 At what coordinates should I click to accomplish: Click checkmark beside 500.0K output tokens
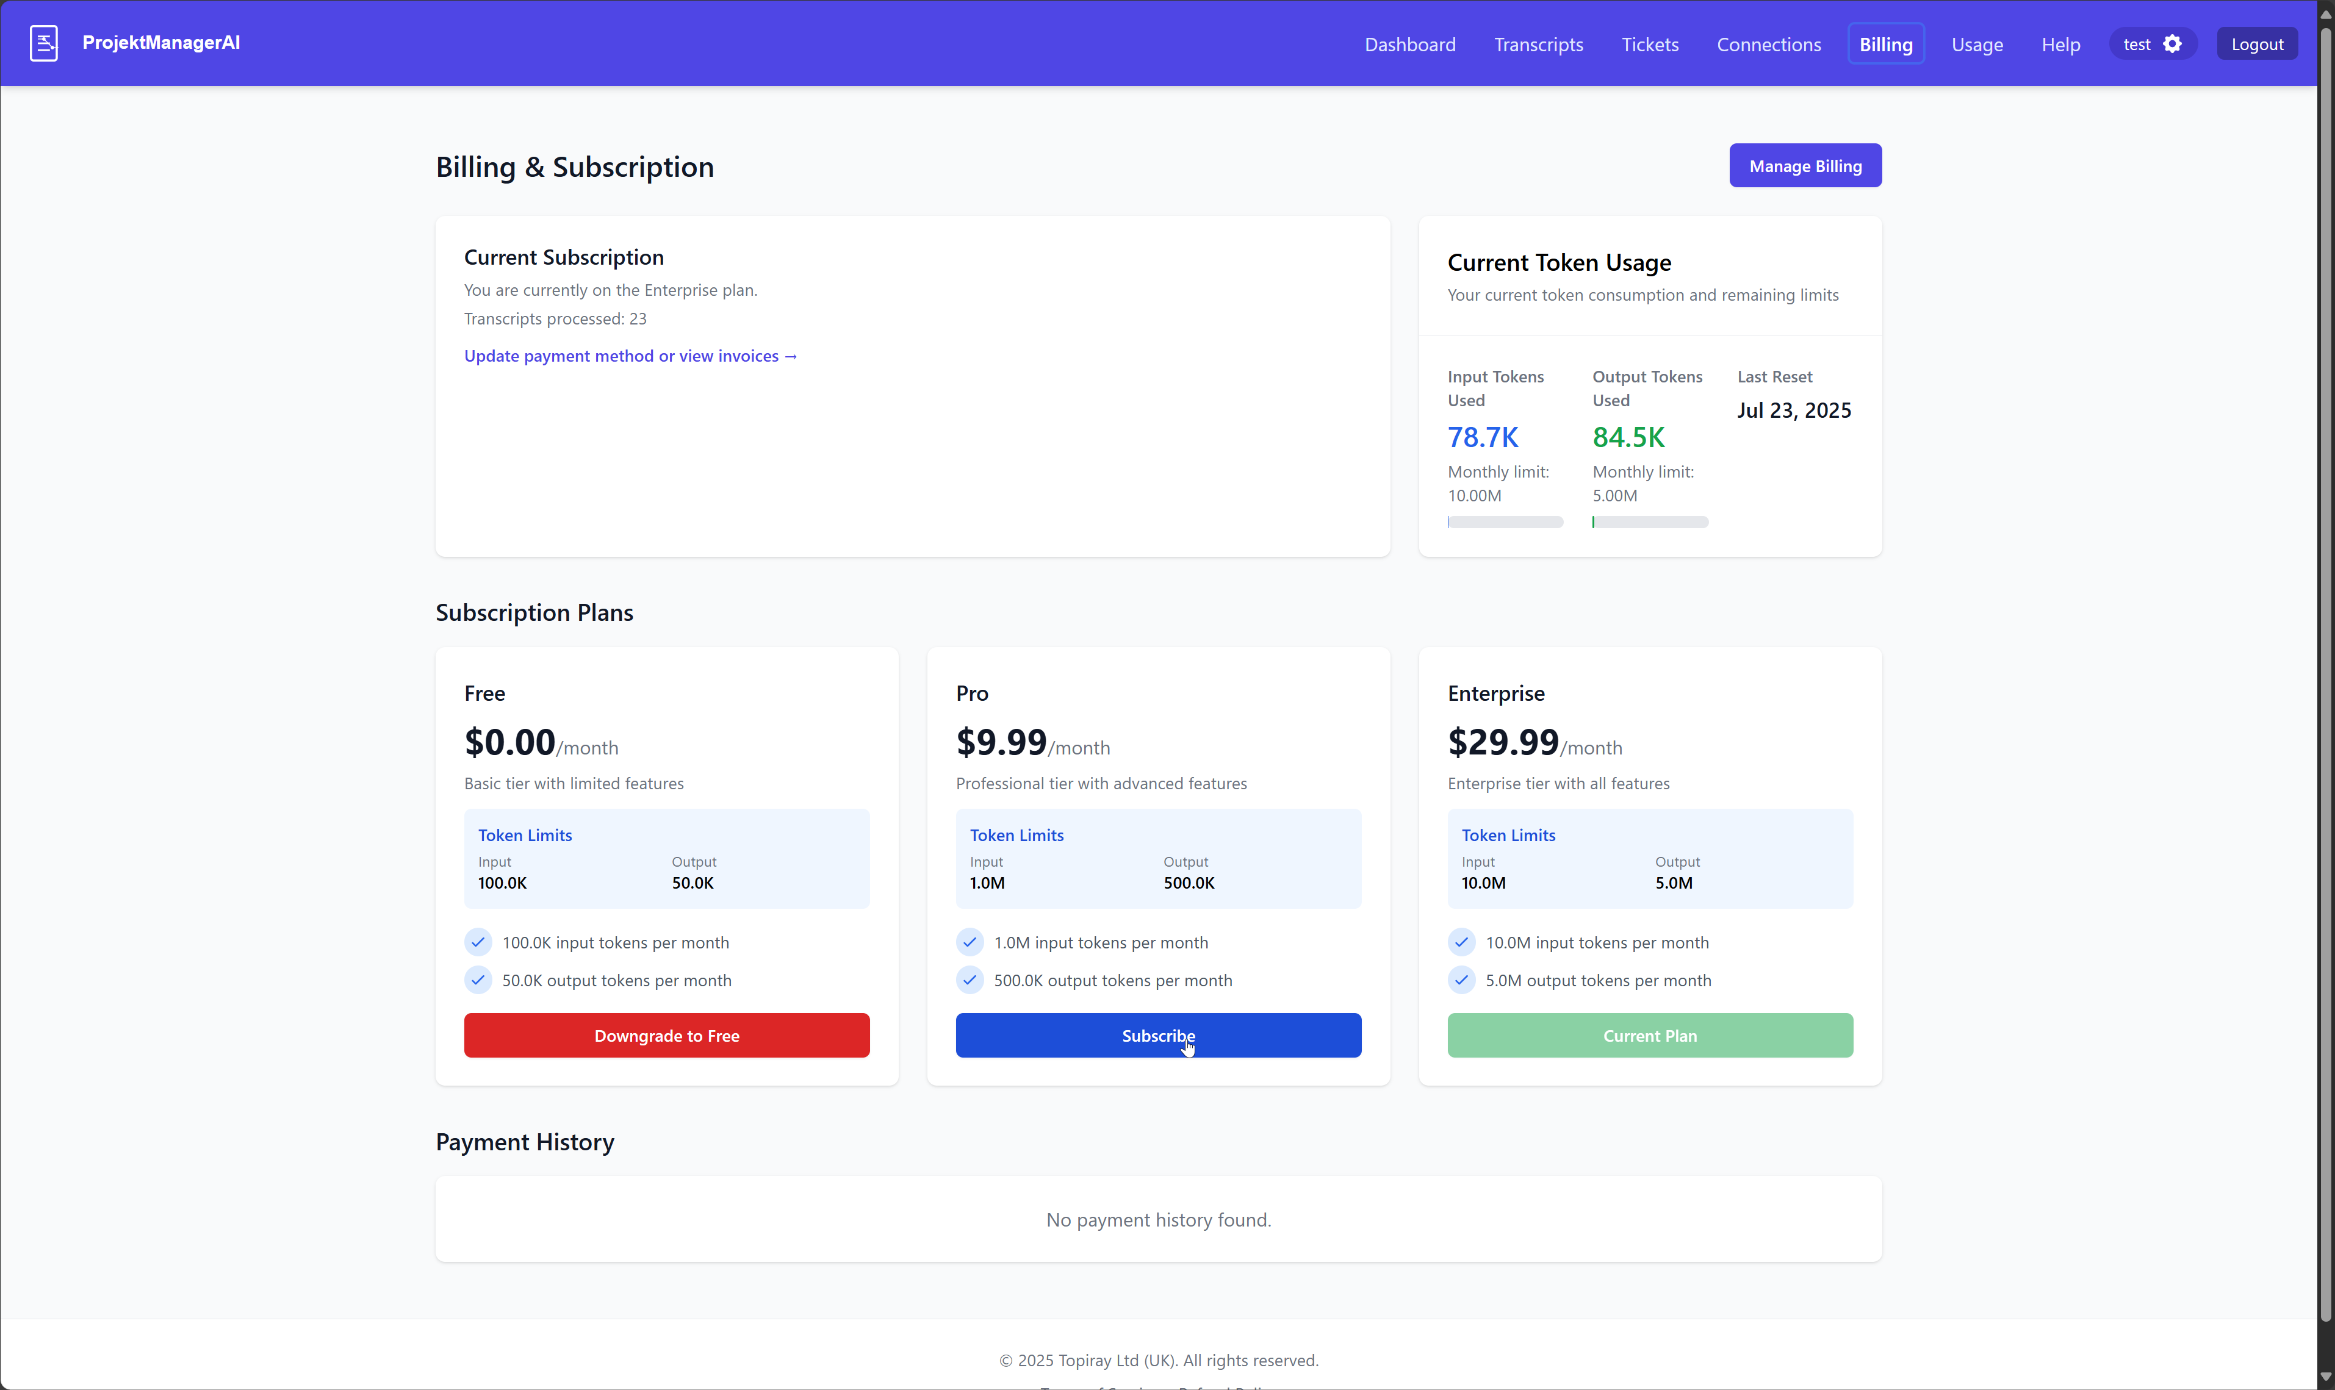(970, 981)
